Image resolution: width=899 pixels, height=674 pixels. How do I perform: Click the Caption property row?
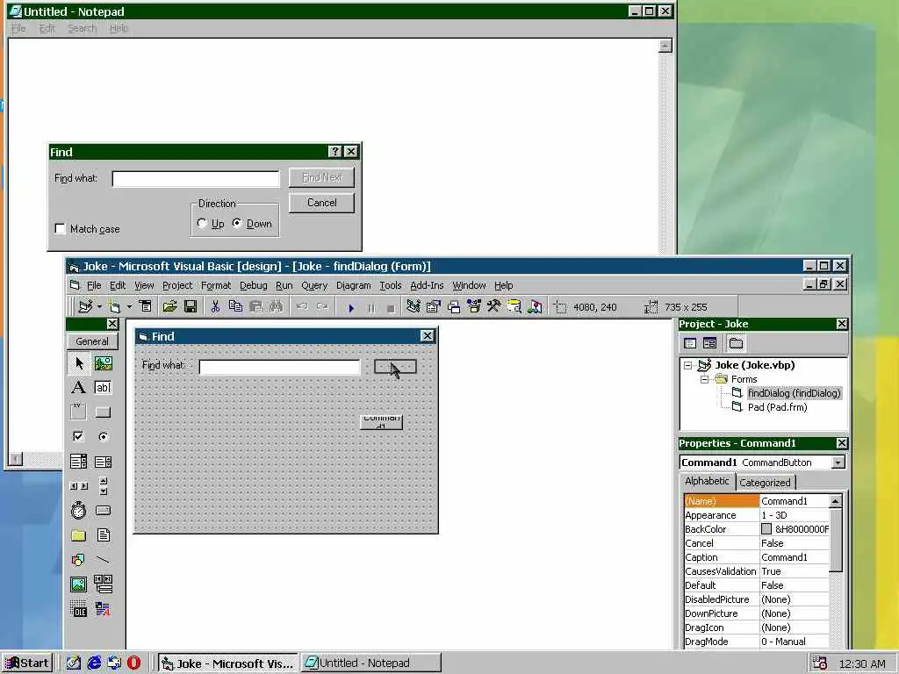pos(756,557)
